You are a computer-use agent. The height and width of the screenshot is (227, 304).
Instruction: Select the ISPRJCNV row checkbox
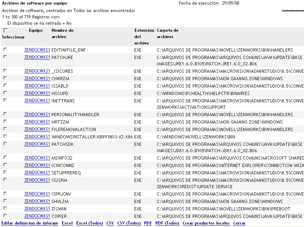pyautogui.click(x=5, y=193)
